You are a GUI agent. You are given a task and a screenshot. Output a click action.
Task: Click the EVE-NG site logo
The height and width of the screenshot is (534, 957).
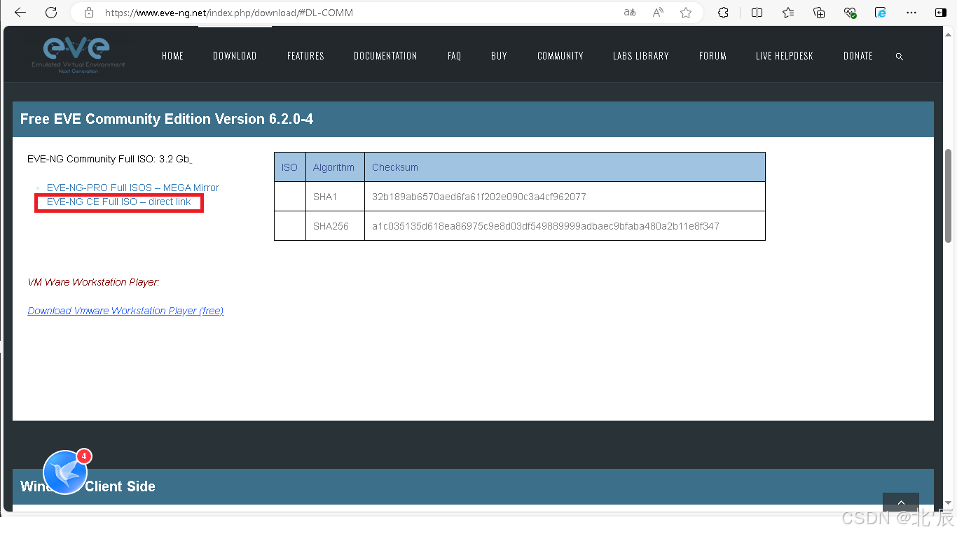pyautogui.click(x=78, y=54)
